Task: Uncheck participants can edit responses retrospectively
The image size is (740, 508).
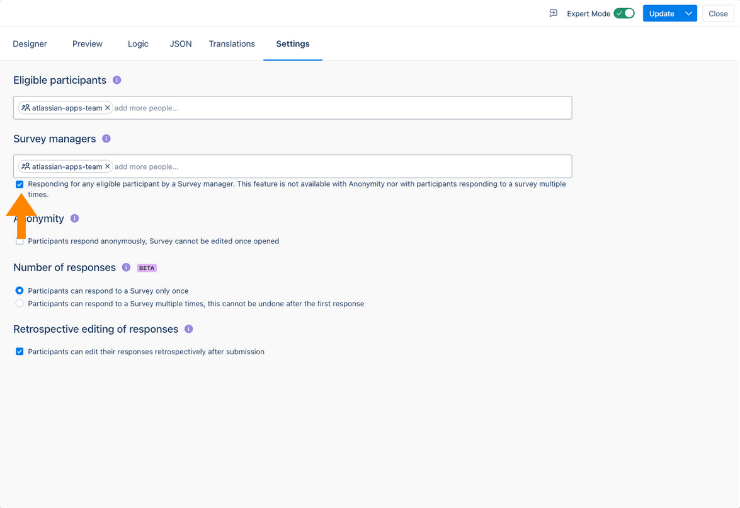Action: coord(20,352)
